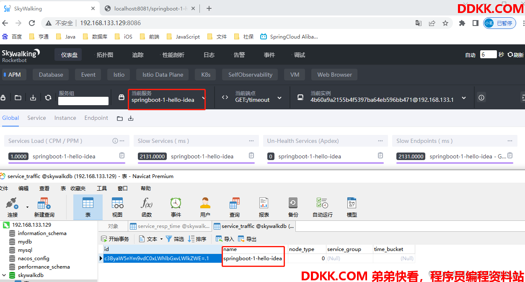The width and height of the screenshot is (525, 282).
Task: Copy the service name in Services Load card
Action: [x=122, y=156]
